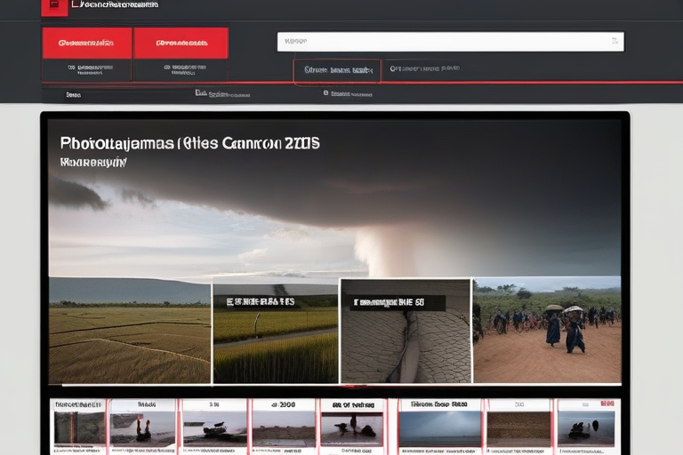Open the bottom-middle link in the header bar
Viewport: 683px width, 455px height.
tap(213, 92)
